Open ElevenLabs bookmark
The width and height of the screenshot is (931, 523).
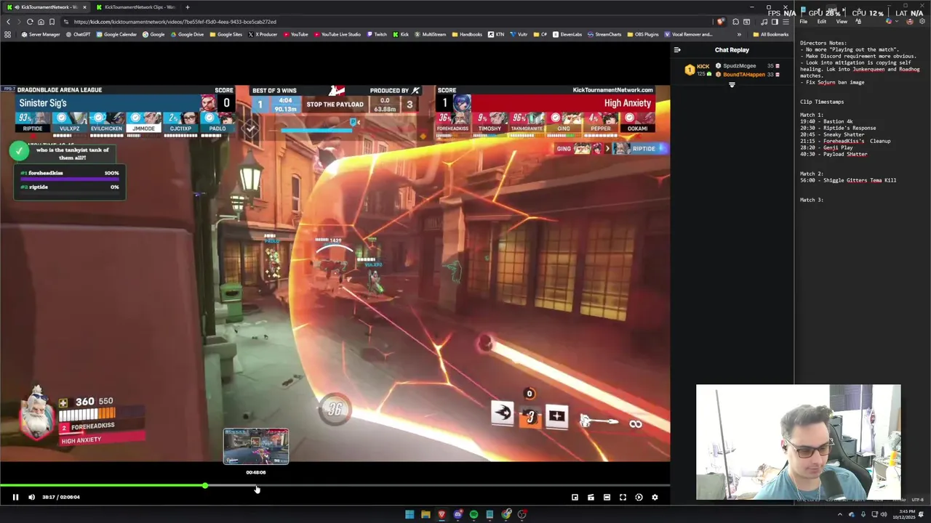pyautogui.click(x=567, y=34)
